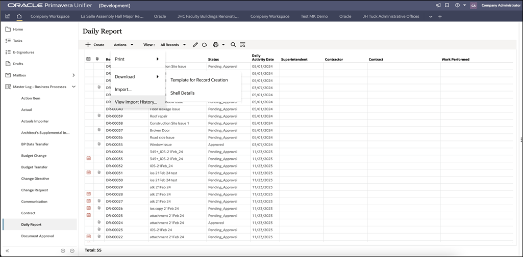Image resolution: width=523 pixels, height=257 pixels.
Task: Switch to JH Tuck Administrative Offices tab
Action: [391, 16]
